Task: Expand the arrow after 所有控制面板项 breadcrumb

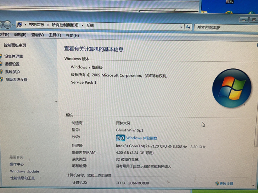Action: tap(82, 25)
